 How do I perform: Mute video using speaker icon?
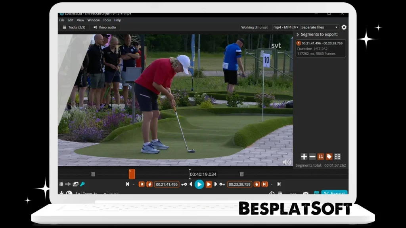point(286,162)
